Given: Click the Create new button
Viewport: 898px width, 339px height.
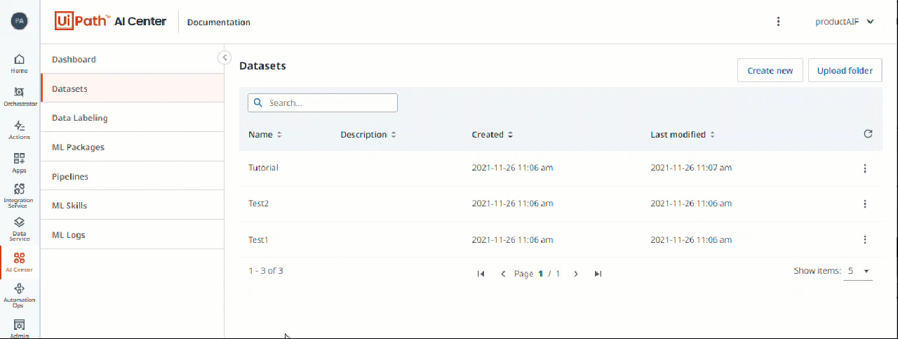Looking at the screenshot, I should pos(770,70).
